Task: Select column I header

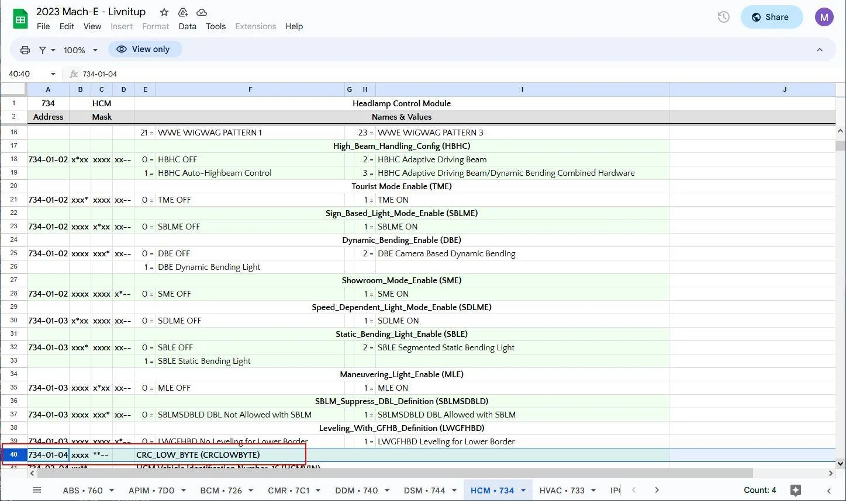Action: [x=522, y=89]
